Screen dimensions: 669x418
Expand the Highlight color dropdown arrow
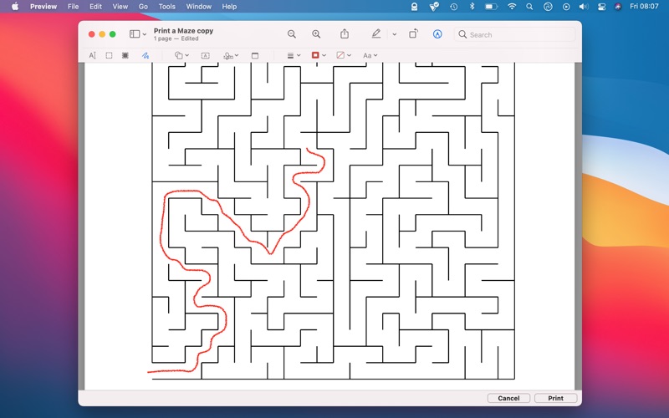[x=394, y=34]
